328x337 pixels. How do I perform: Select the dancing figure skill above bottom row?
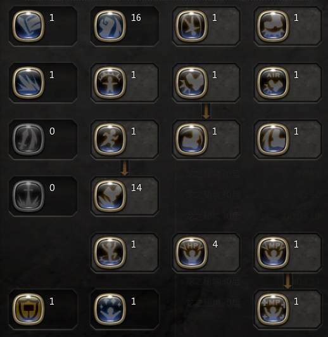(x=110, y=253)
